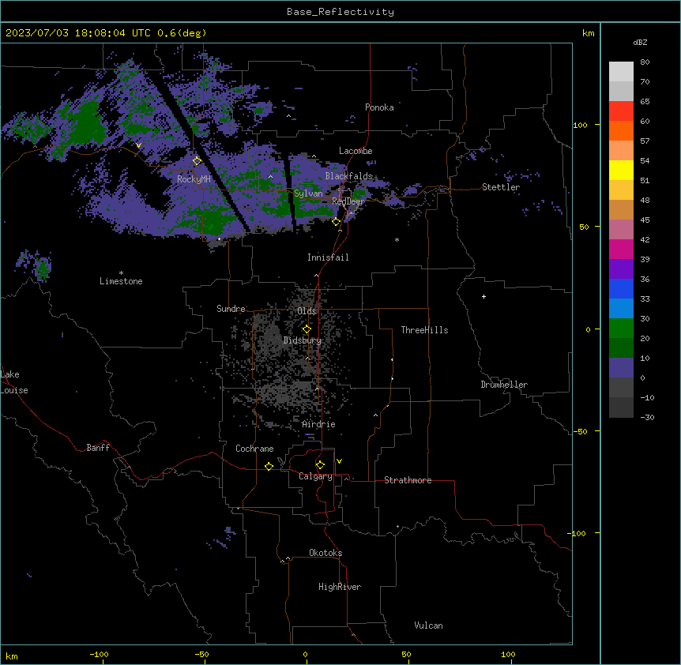Click the km unit label at top right
This screenshot has height=665, width=681.
[588, 33]
